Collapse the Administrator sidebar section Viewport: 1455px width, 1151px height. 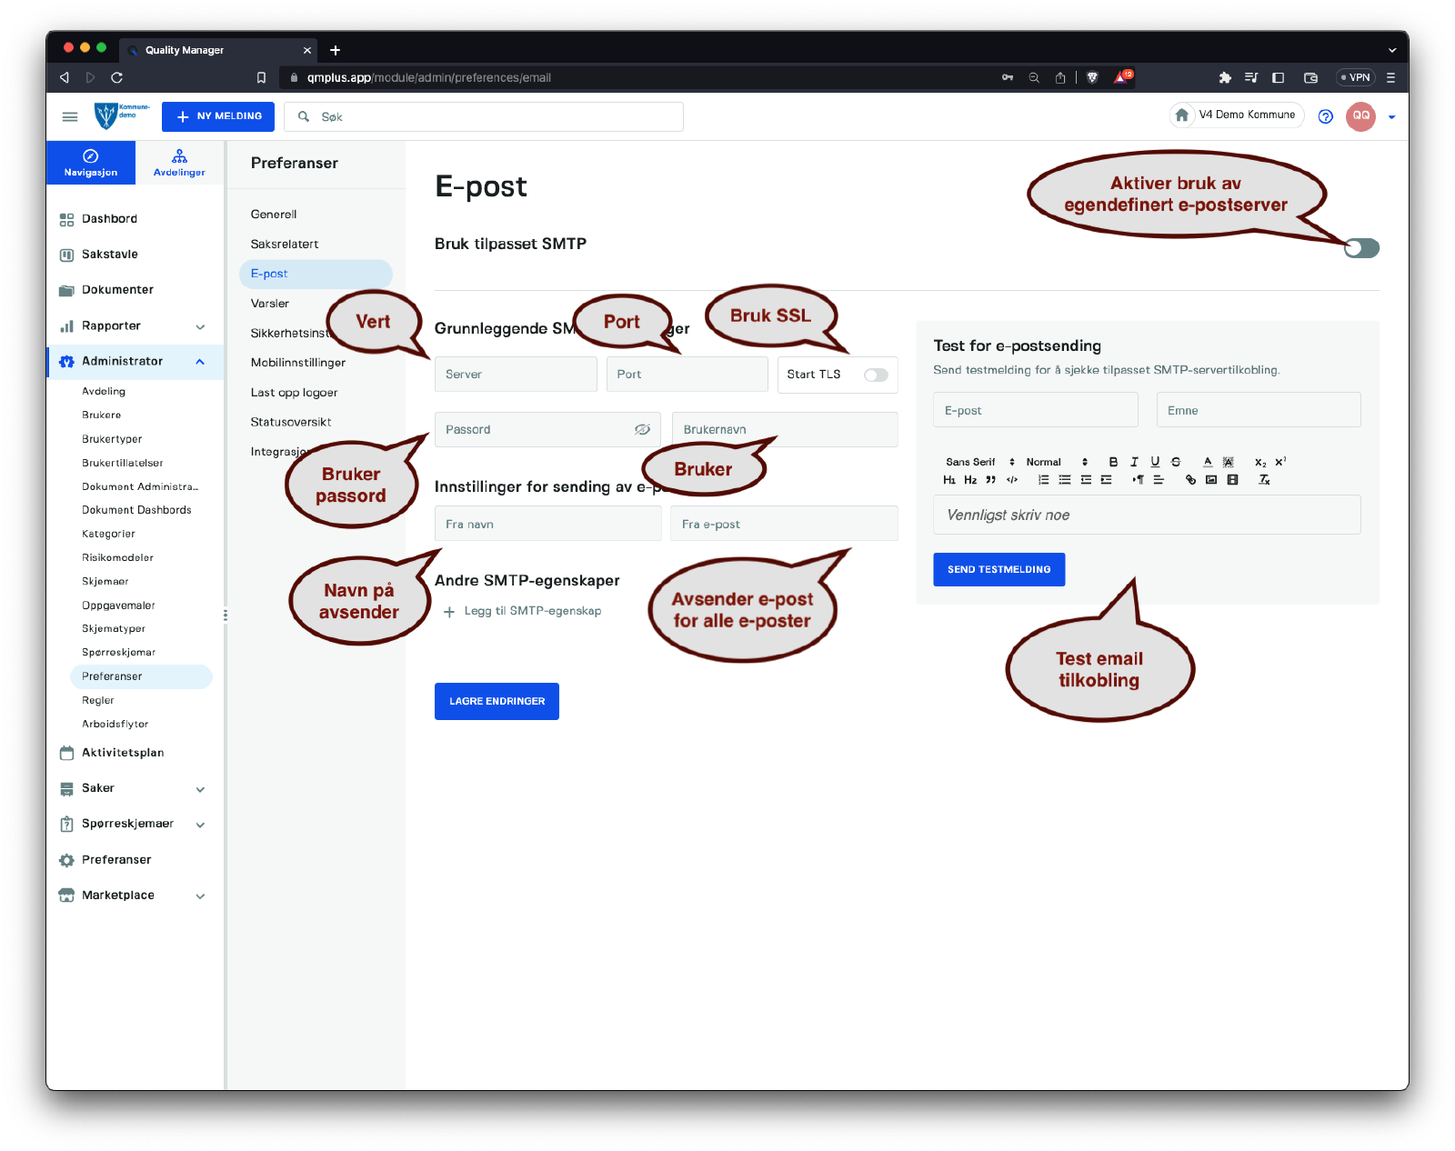coord(200,362)
